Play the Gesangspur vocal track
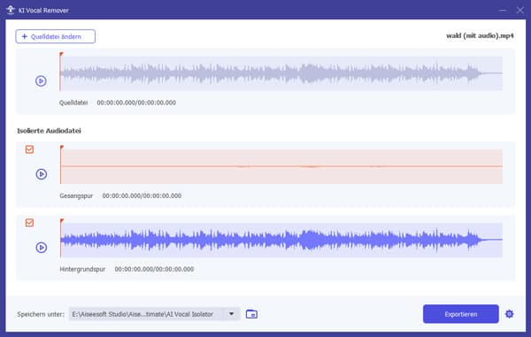The height and width of the screenshot is (337, 531). (x=42, y=174)
